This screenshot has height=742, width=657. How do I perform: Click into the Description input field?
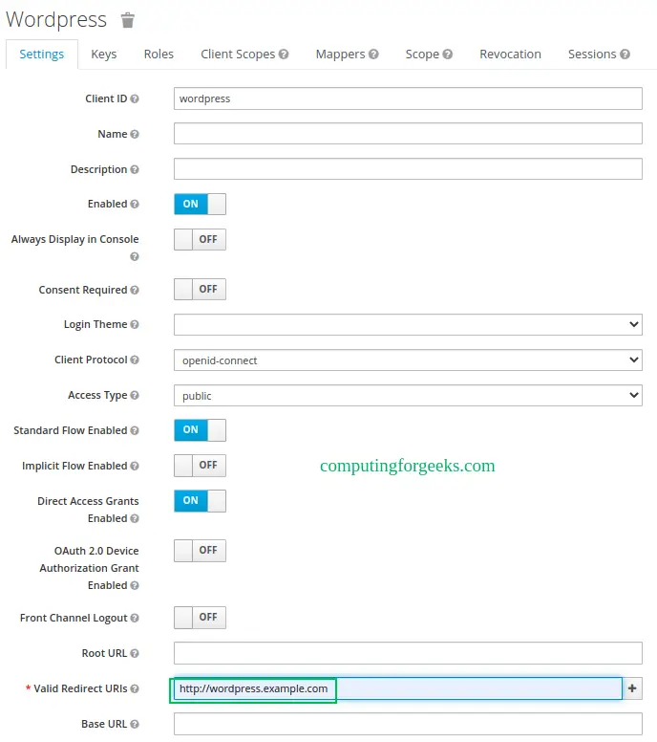click(408, 169)
